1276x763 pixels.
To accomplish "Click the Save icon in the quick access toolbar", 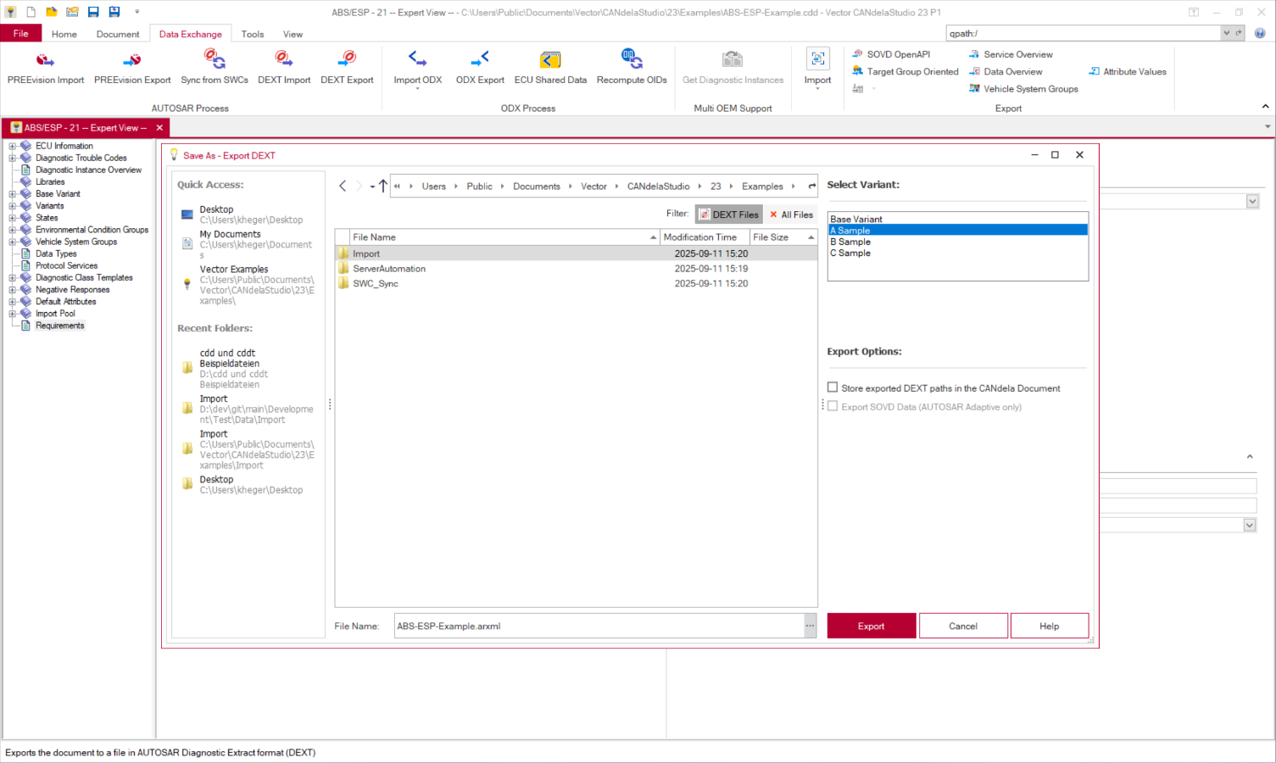I will point(93,12).
